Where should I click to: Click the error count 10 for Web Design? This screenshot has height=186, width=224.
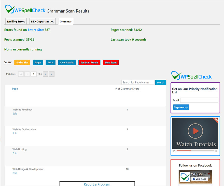click(x=127, y=169)
